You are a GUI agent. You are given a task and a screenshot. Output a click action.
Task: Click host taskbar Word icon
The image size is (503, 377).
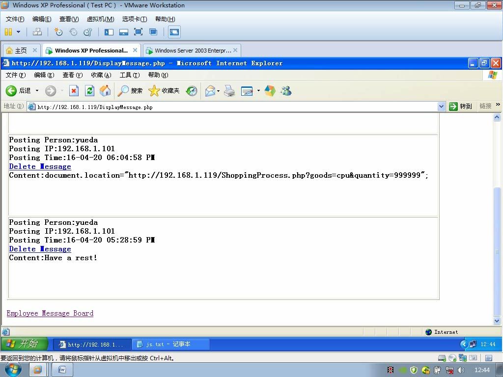62,370
